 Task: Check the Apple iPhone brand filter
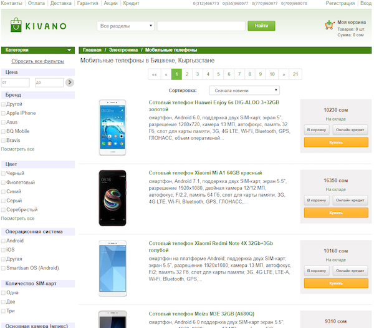point(3,113)
